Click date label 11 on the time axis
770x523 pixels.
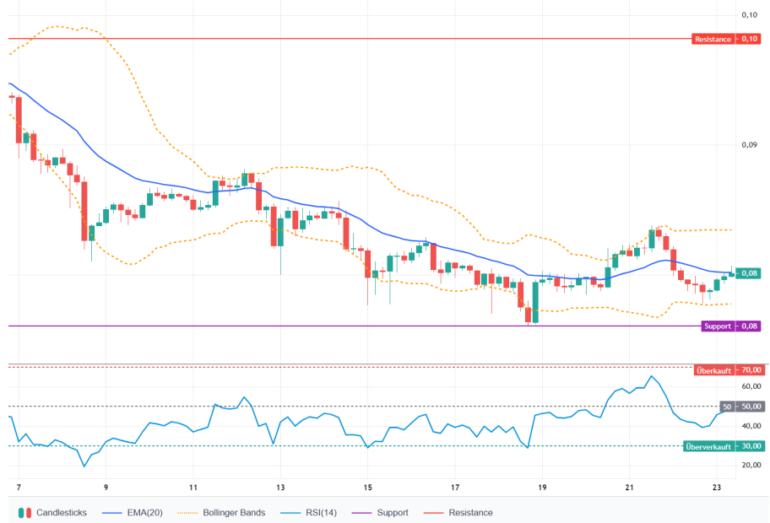point(193,488)
